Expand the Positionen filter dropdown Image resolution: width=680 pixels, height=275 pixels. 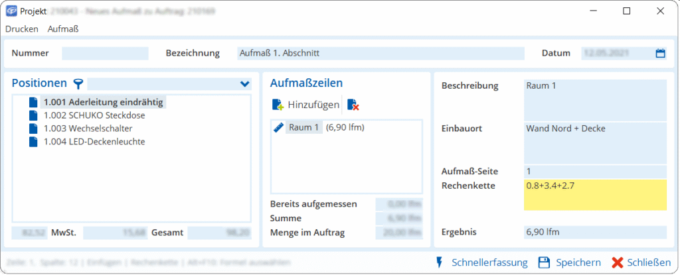coord(245,84)
